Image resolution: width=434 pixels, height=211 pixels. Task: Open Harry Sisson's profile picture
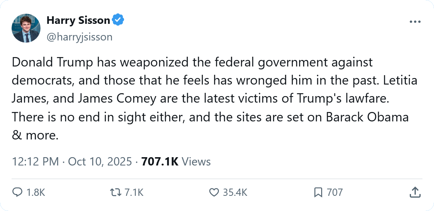(26, 28)
